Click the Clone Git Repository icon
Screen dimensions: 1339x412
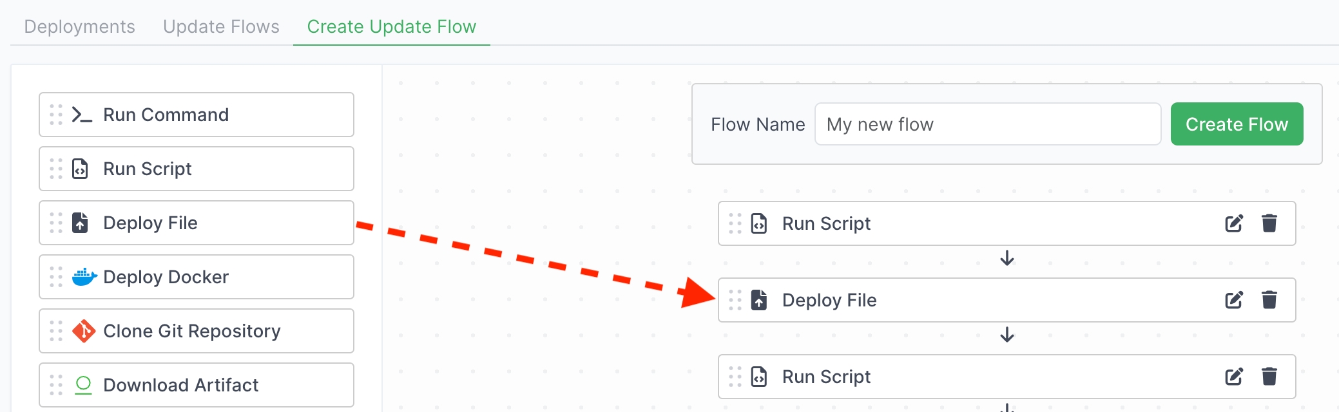point(84,331)
